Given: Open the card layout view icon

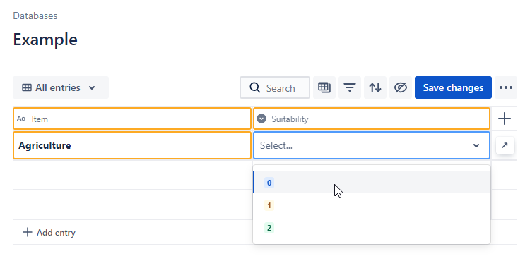Looking at the screenshot, I should pyautogui.click(x=324, y=87).
